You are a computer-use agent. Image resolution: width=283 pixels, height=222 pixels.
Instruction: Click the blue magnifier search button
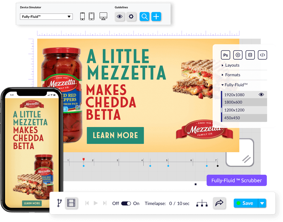[x=144, y=17]
